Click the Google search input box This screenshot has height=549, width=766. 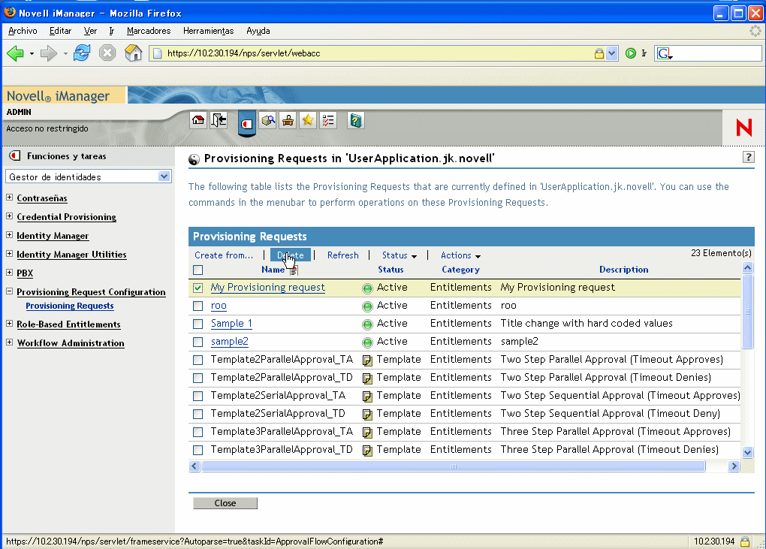(x=716, y=53)
